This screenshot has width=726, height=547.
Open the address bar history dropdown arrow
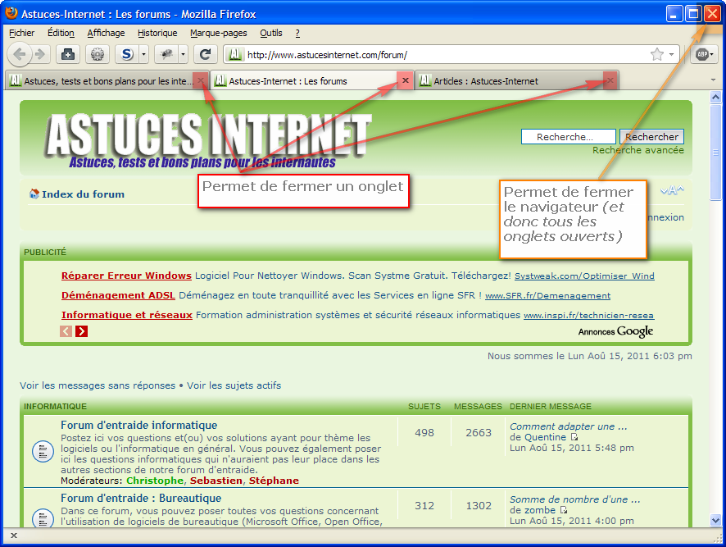[671, 55]
